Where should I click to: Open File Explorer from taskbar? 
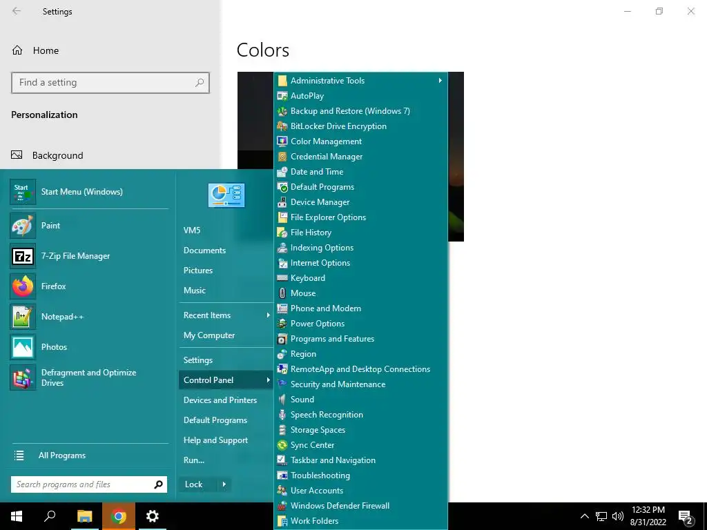click(84, 516)
